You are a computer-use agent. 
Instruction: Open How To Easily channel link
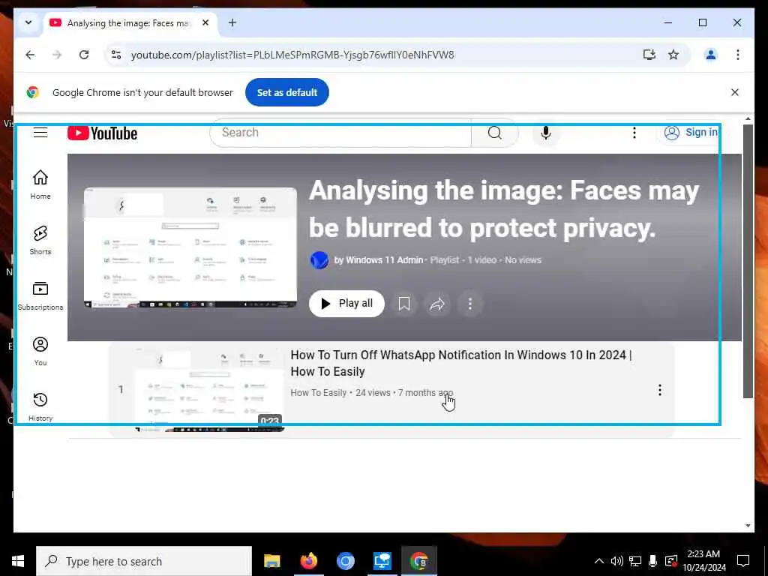pyautogui.click(x=318, y=393)
